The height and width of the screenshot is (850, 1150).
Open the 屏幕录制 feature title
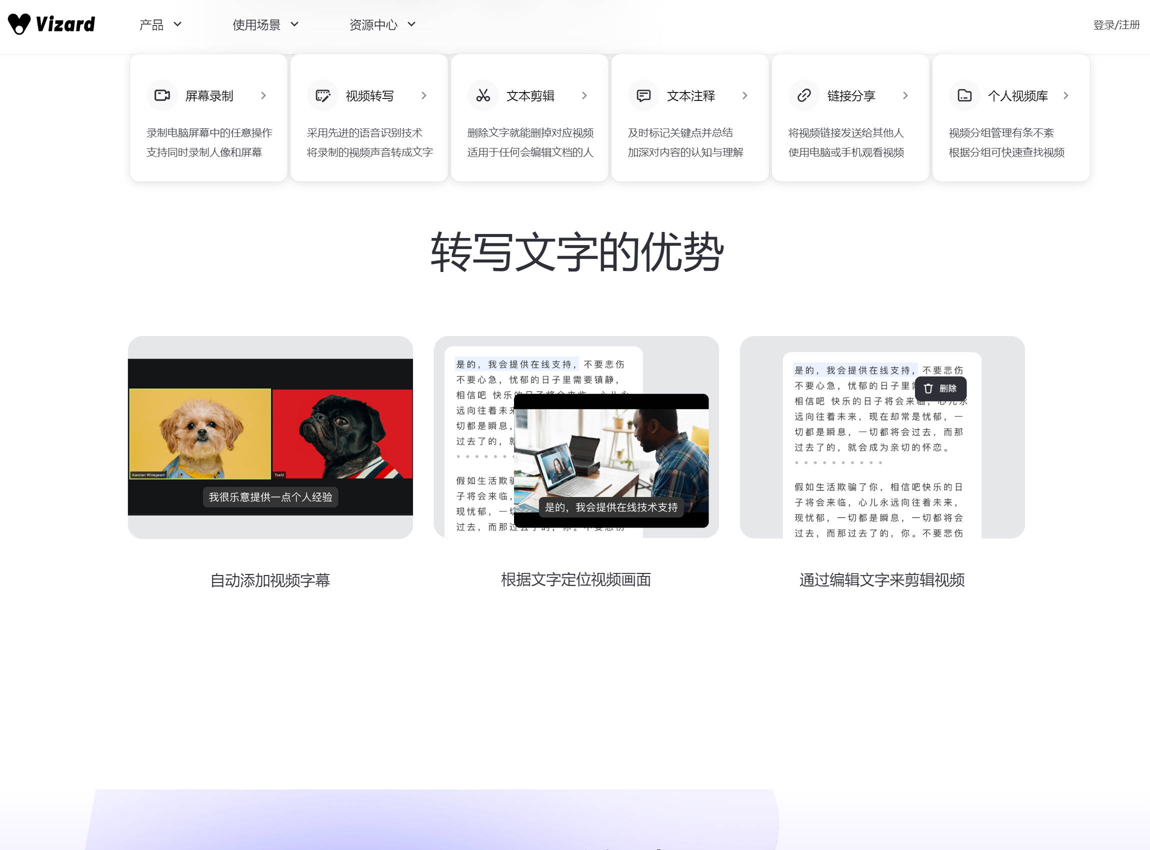tap(209, 95)
